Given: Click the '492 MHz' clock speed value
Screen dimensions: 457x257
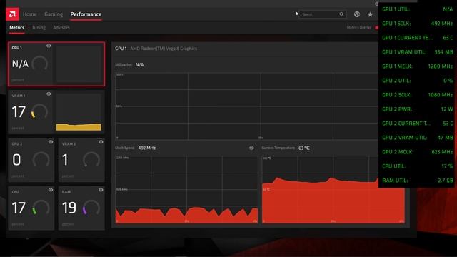Looking at the screenshot, I should point(147,148).
